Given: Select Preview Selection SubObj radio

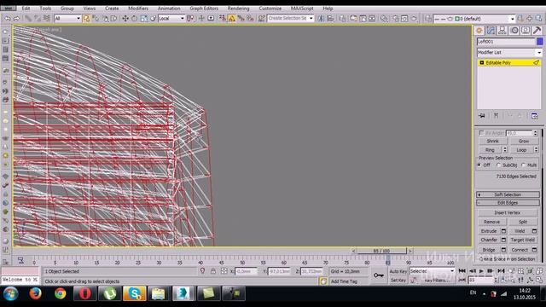Looking at the screenshot, I should tap(498, 165).
